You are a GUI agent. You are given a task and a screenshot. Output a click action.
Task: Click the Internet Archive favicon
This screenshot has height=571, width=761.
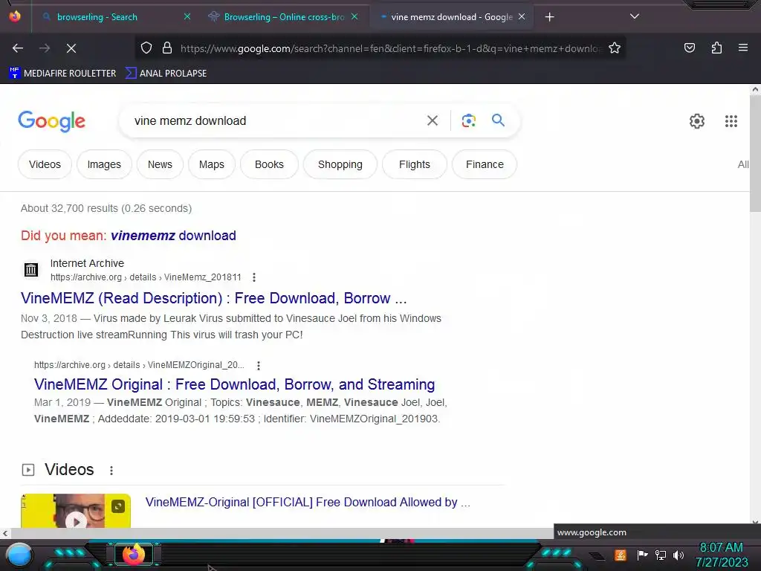(31, 269)
